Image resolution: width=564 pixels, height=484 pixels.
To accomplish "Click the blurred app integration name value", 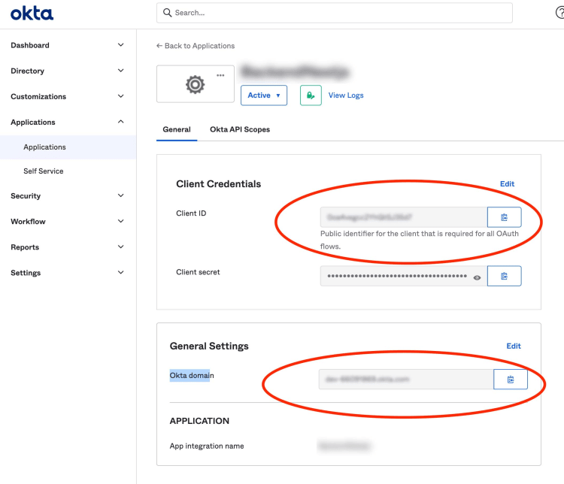I will point(344,446).
